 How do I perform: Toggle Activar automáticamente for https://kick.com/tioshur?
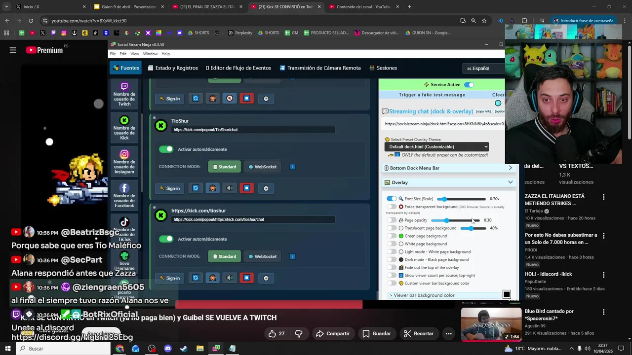[166, 239]
